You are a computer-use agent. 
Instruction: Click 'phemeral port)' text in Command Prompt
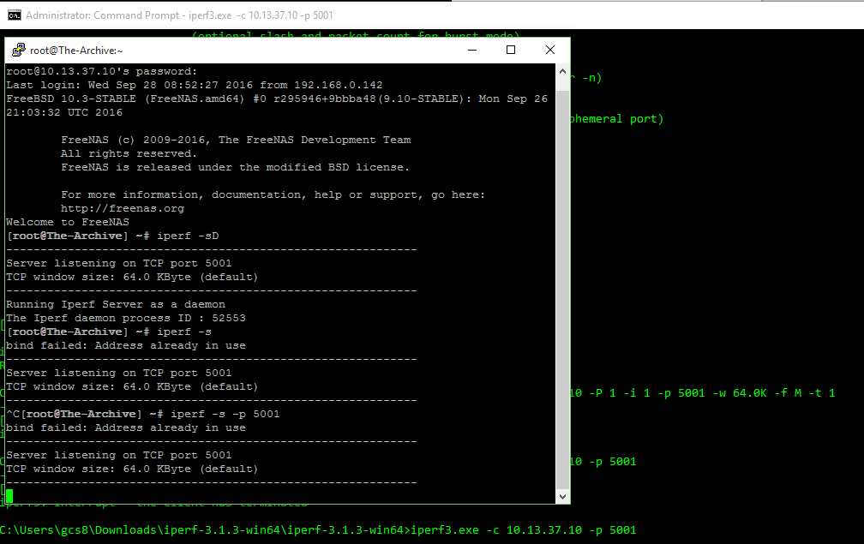point(616,119)
